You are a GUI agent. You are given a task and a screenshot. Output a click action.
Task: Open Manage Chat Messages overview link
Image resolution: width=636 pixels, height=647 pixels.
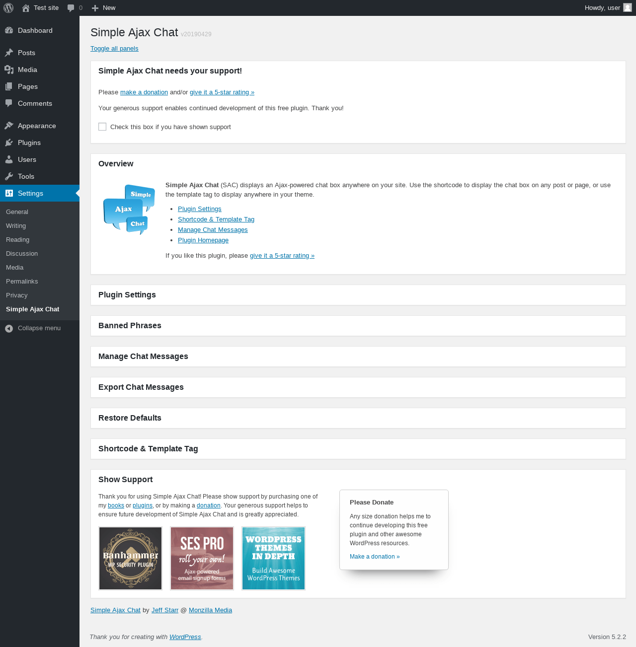pyautogui.click(x=213, y=230)
